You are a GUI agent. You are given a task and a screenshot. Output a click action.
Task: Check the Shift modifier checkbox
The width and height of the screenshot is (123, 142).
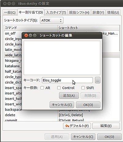(83, 88)
